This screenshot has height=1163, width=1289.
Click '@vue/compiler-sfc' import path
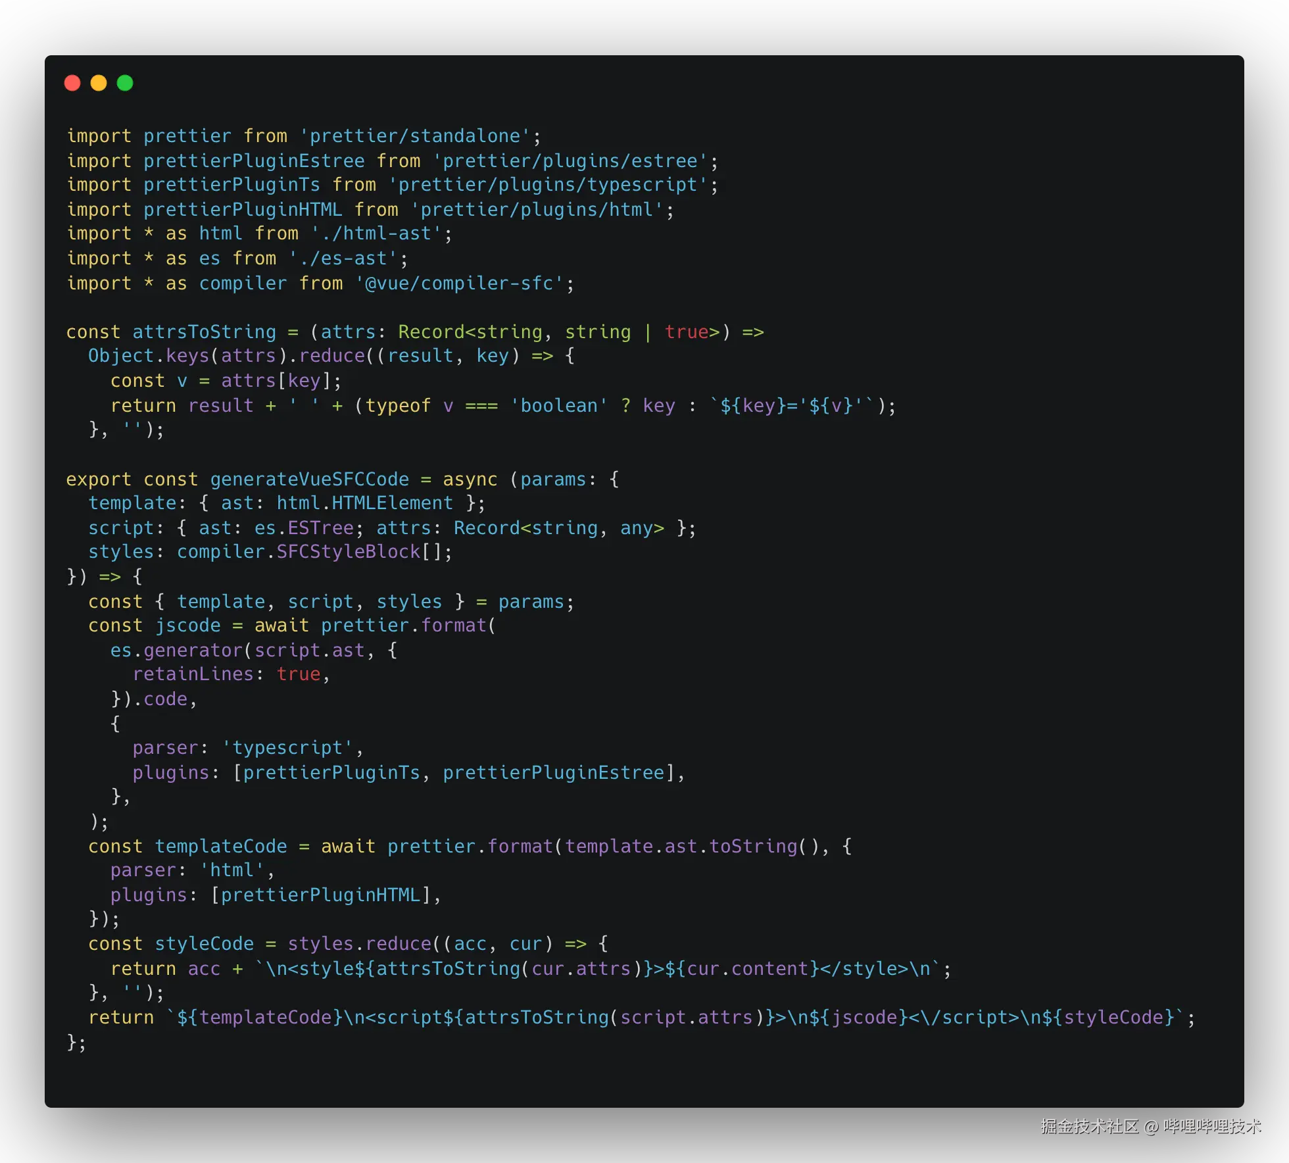tap(459, 284)
